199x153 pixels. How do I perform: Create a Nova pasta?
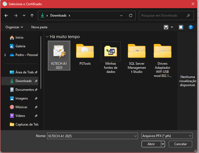39,27
